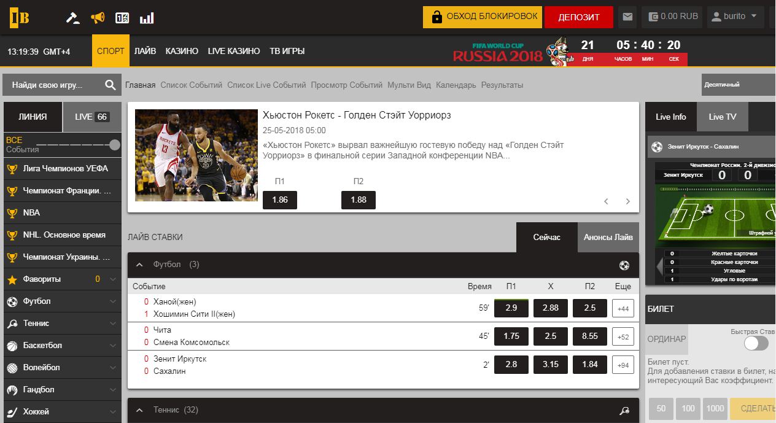Viewport: 776px width, 423px height.
Task: Open the Календарь link
Action: (456, 85)
